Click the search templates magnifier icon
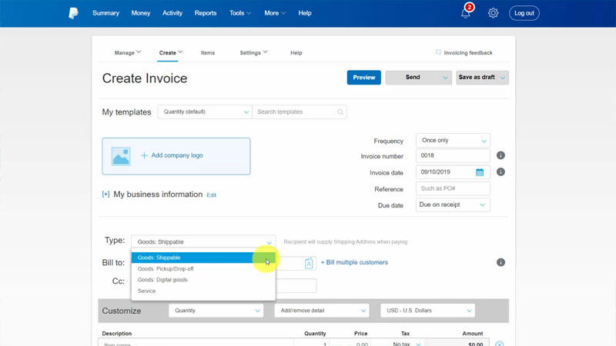The image size is (616, 346). (340, 112)
